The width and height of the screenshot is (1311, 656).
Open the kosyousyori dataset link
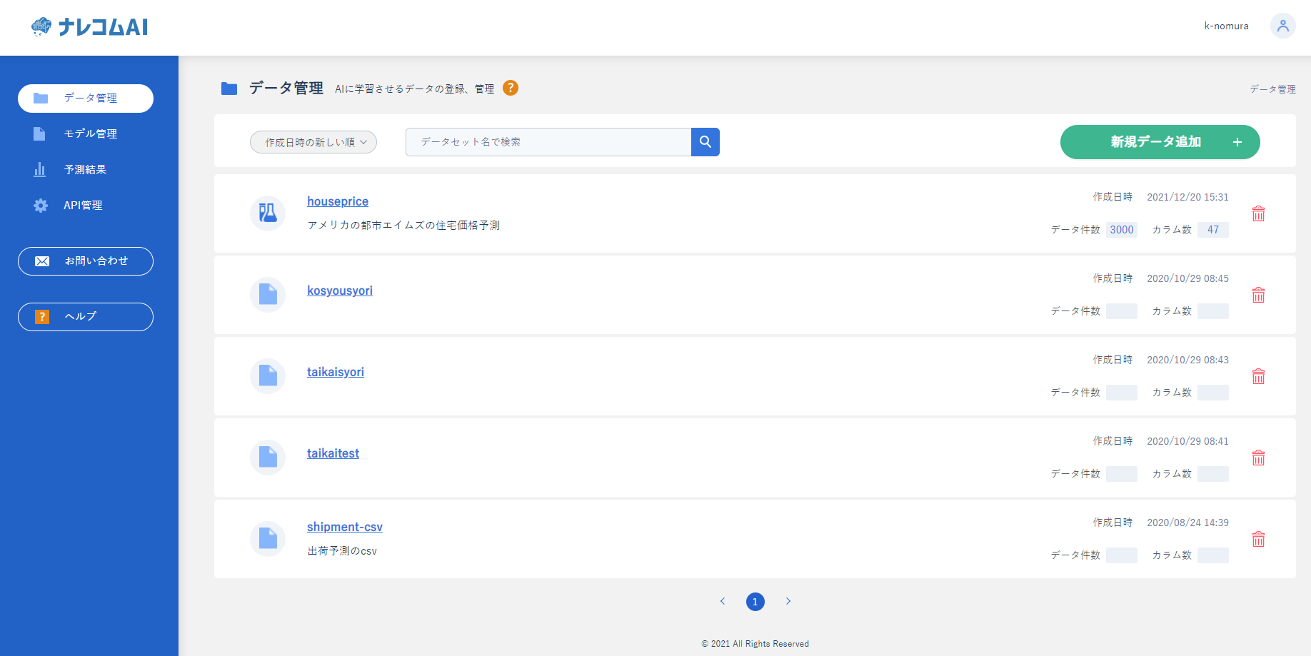340,291
